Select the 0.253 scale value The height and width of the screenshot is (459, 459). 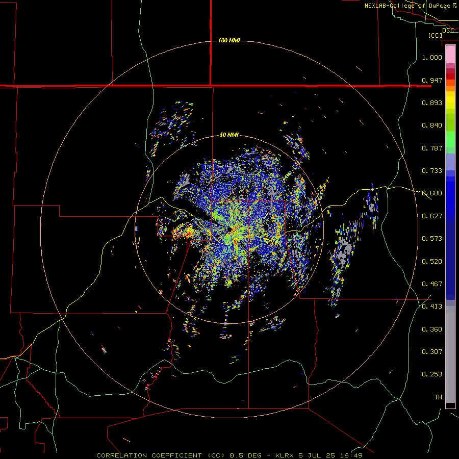(x=432, y=374)
